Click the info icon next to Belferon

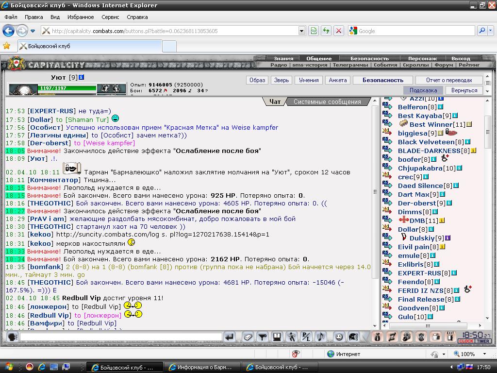440,107
